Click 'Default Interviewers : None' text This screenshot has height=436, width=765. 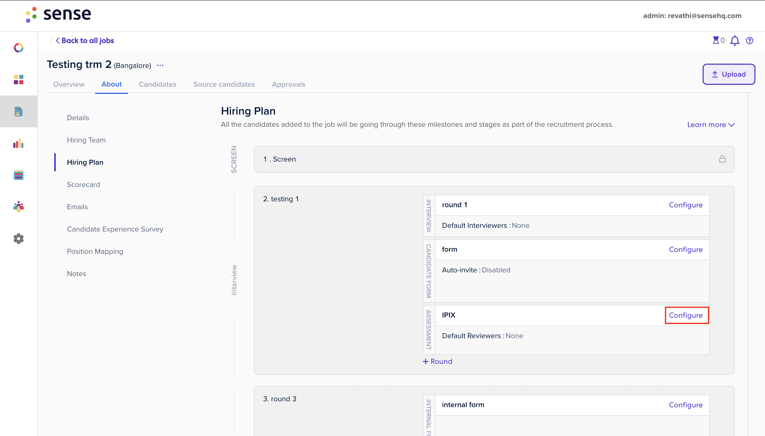click(x=486, y=225)
